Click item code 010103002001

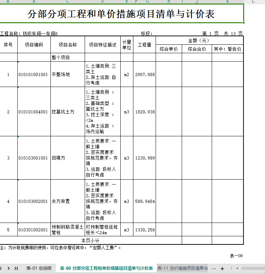click(34, 201)
